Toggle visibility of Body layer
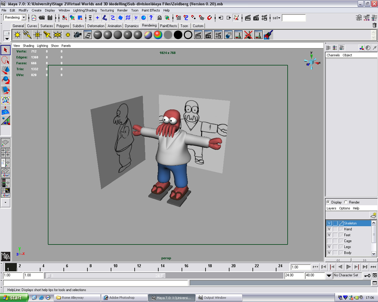Screen dimensions: 378x302 coord(329,253)
